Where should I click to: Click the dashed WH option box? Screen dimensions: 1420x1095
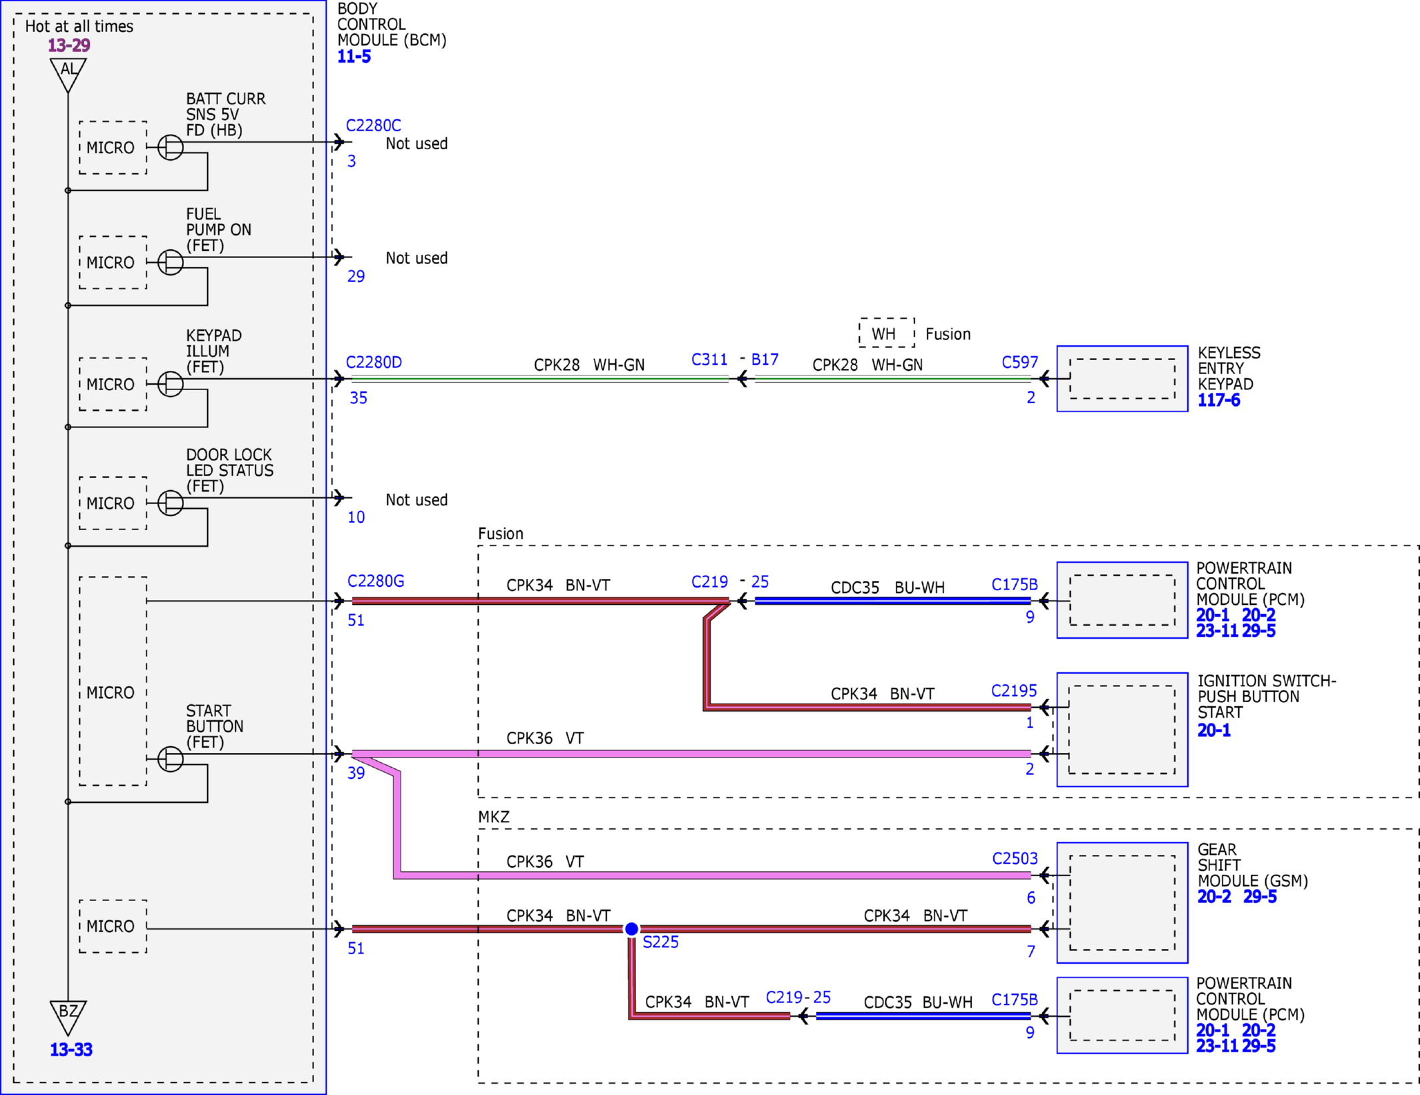click(x=887, y=333)
